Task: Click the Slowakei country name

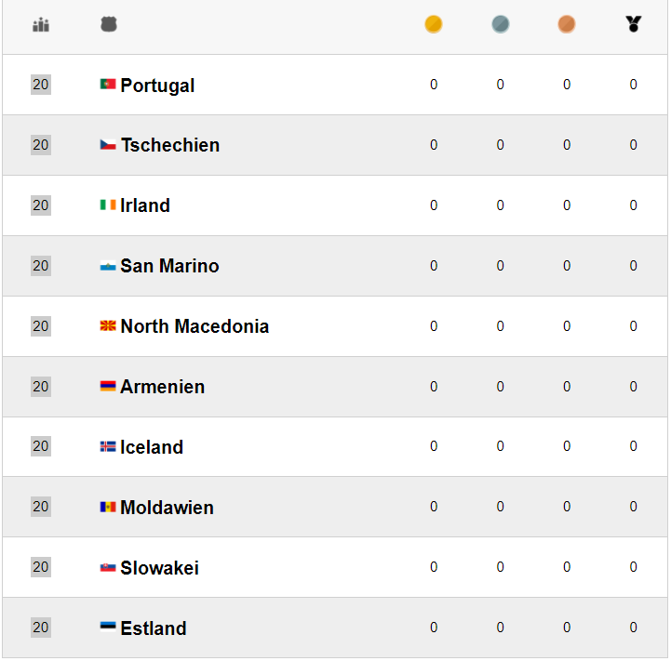Action: click(x=159, y=568)
